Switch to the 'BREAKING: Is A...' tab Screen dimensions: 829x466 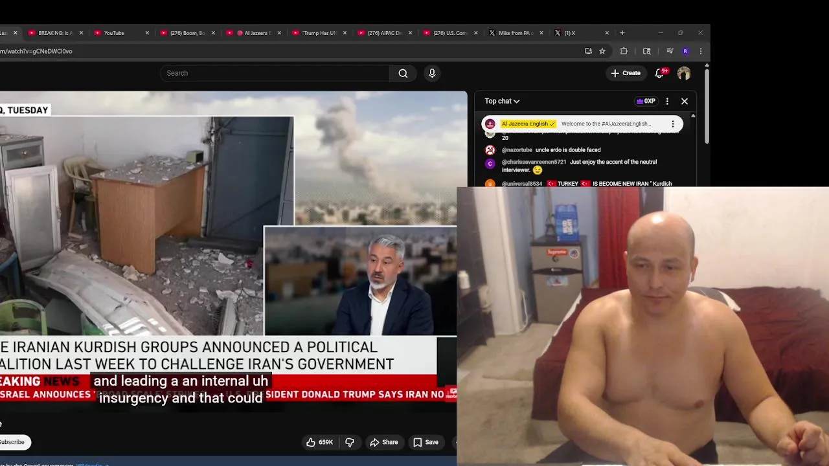point(54,33)
